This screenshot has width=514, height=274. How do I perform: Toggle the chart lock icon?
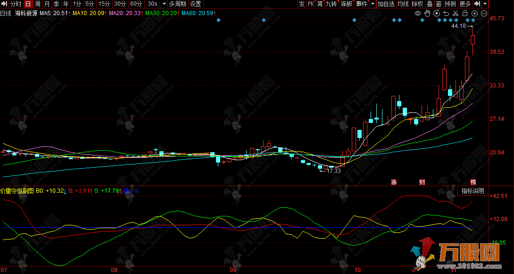click(x=465, y=13)
